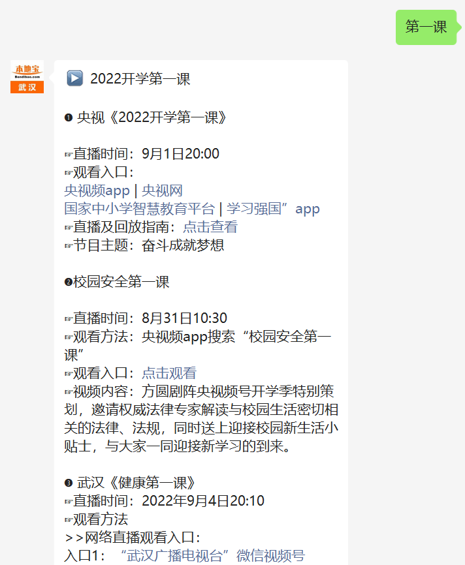
Task: Click the heading 央视《2022开学第一课》
Action: [x=152, y=117]
